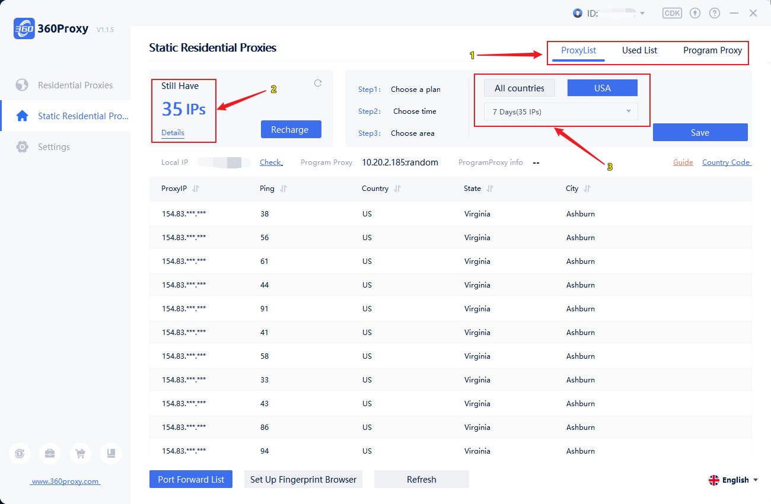
Task: Visit the www.360proxy.com link
Action: (x=65, y=481)
